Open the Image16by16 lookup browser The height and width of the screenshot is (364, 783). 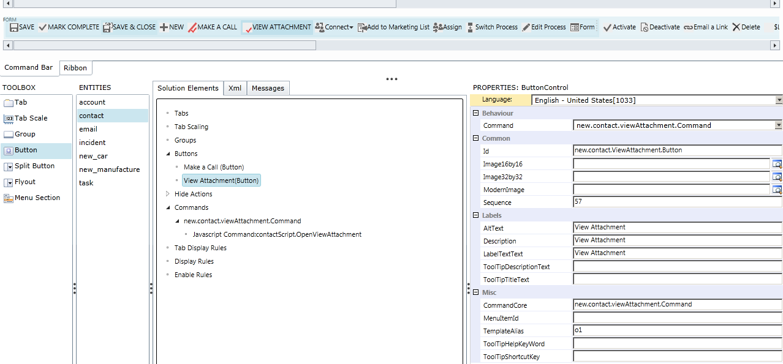777,163
